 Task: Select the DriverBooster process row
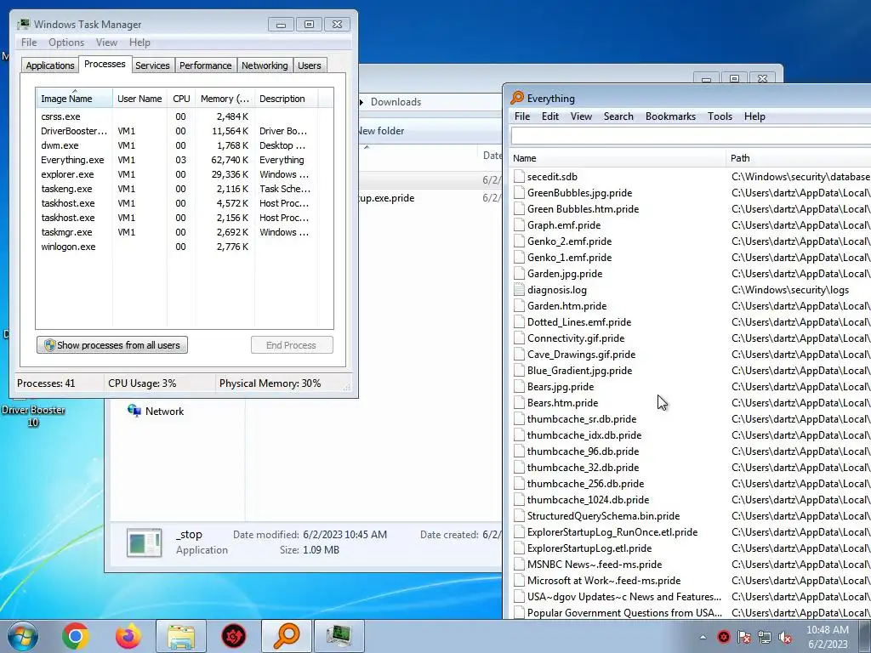pos(185,131)
